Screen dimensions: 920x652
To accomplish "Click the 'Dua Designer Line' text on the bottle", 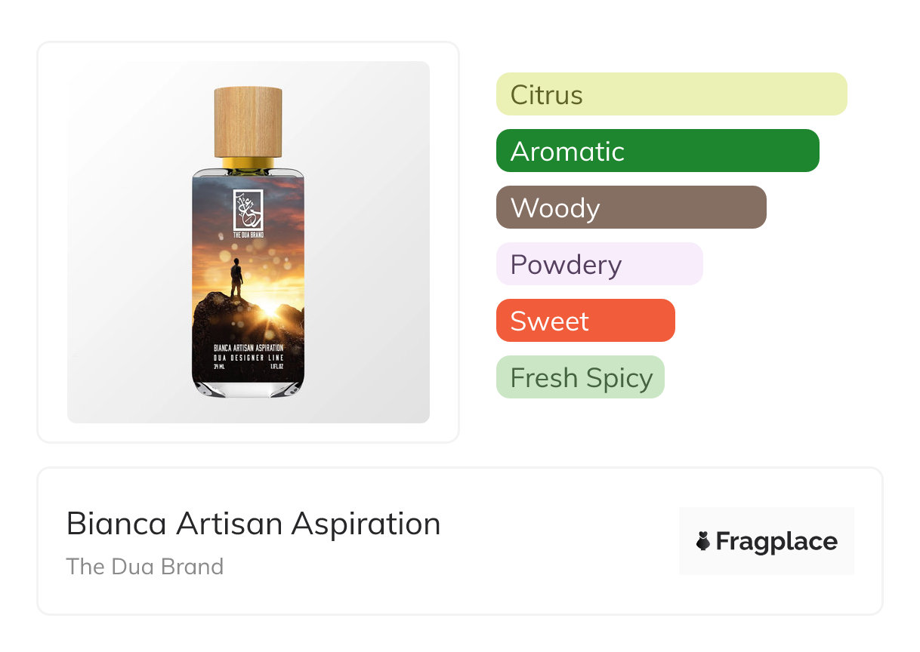I will (x=249, y=357).
